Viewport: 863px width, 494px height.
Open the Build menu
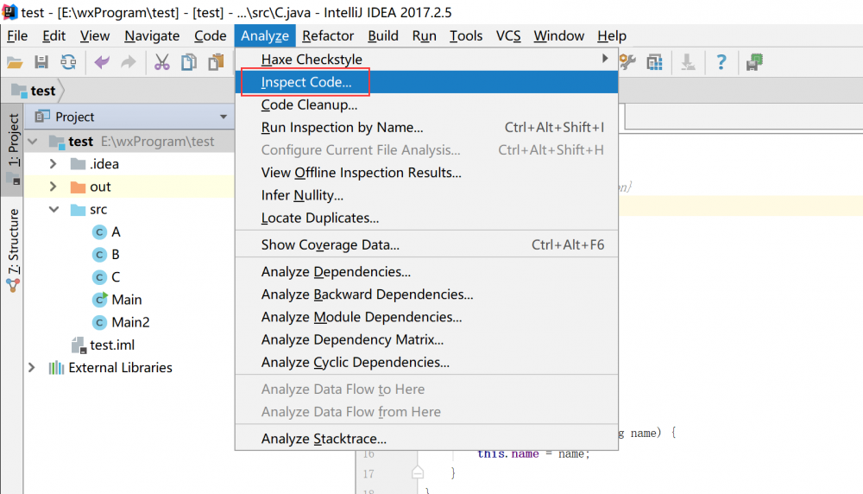pos(383,35)
